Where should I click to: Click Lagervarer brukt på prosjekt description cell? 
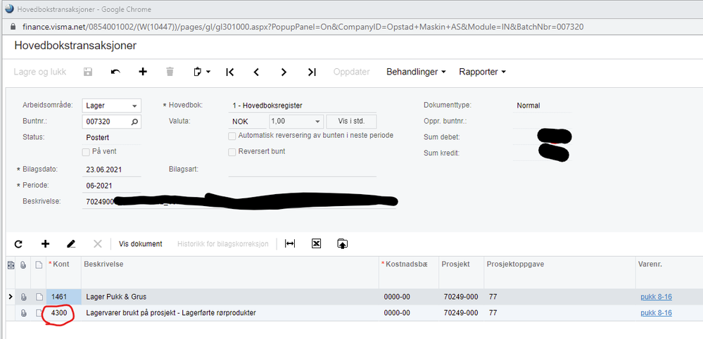(x=230, y=313)
